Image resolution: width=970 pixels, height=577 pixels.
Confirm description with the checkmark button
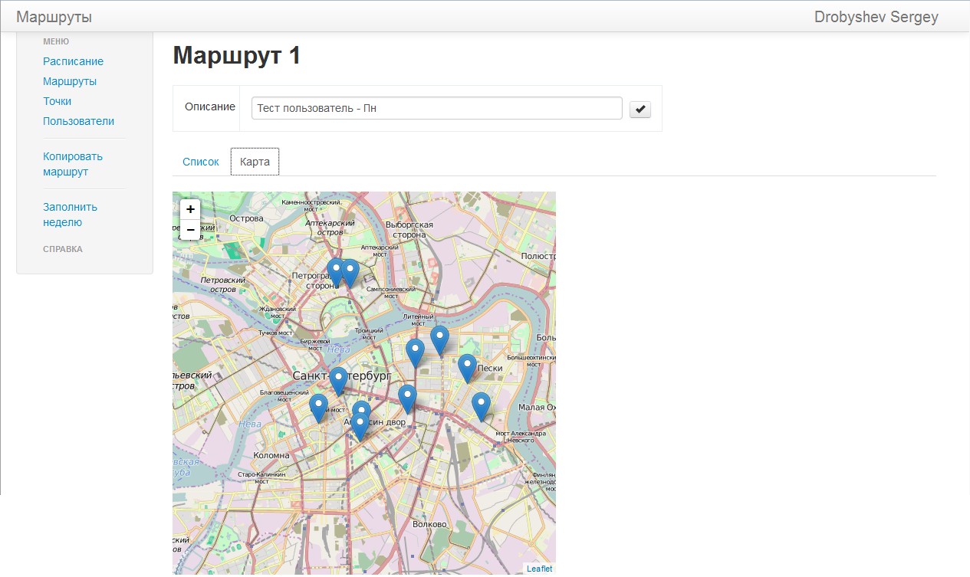point(640,110)
